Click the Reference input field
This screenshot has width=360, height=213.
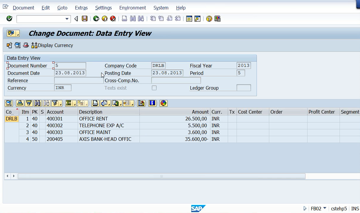79,80
